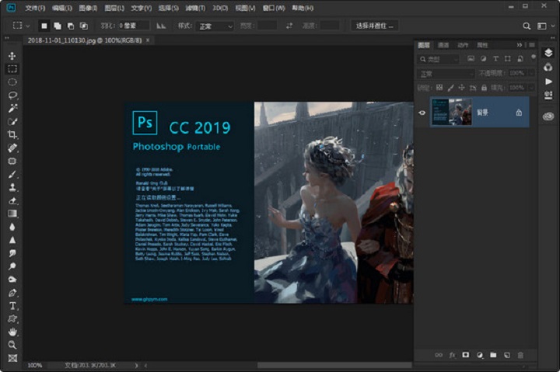This screenshot has width=560, height=372.
Task: Toggle lock image pixels brush
Action: [x=450, y=88]
